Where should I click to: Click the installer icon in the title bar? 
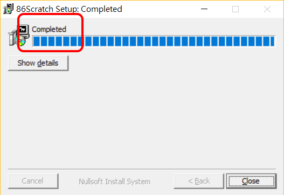[x=8, y=9]
